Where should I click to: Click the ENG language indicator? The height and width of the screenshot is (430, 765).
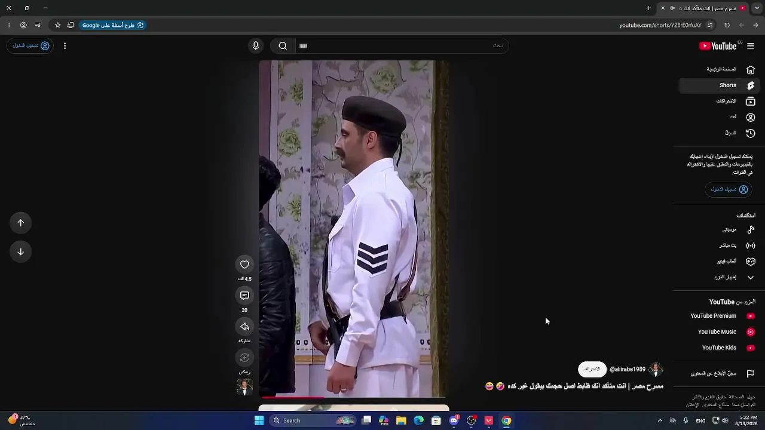coord(700,421)
